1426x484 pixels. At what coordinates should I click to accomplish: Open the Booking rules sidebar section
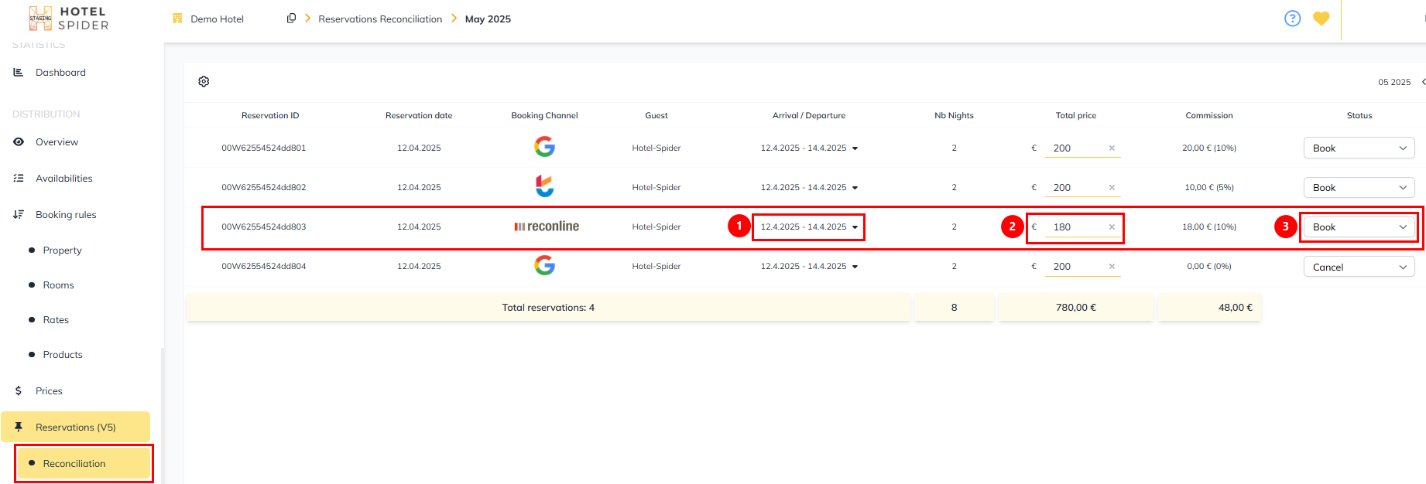click(x=66, y=215)
